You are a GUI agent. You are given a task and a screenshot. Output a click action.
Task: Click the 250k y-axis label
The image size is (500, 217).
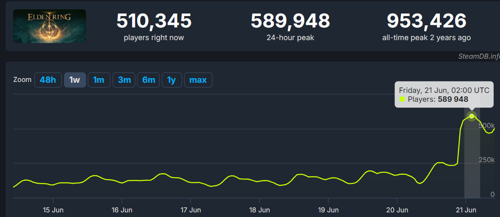click(487, 160)
